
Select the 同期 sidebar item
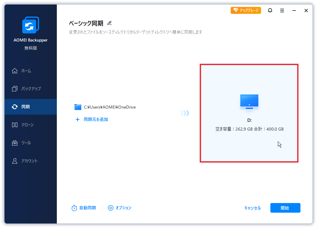(31, 107)
